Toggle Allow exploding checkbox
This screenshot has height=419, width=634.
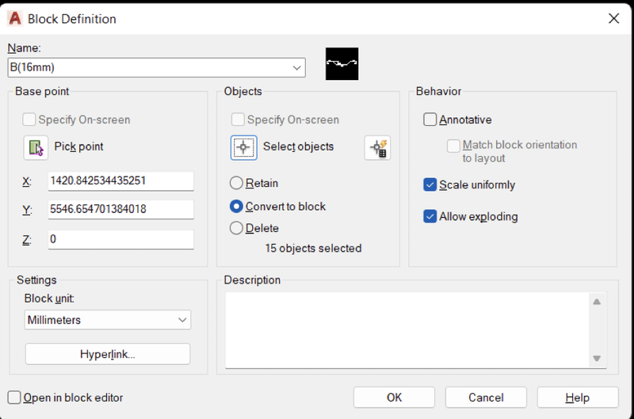(x=430, y=216)
